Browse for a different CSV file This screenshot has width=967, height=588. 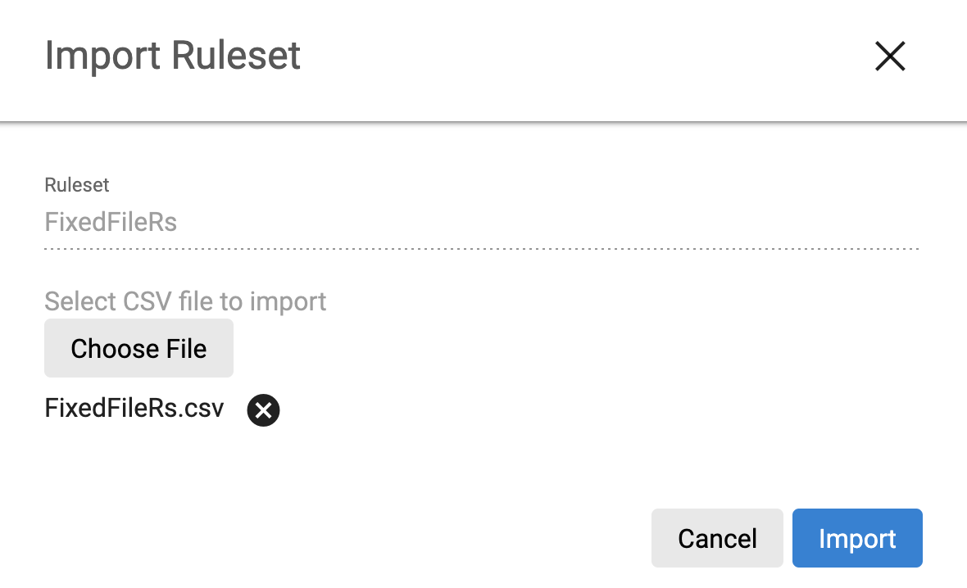[x=138, y=349]
